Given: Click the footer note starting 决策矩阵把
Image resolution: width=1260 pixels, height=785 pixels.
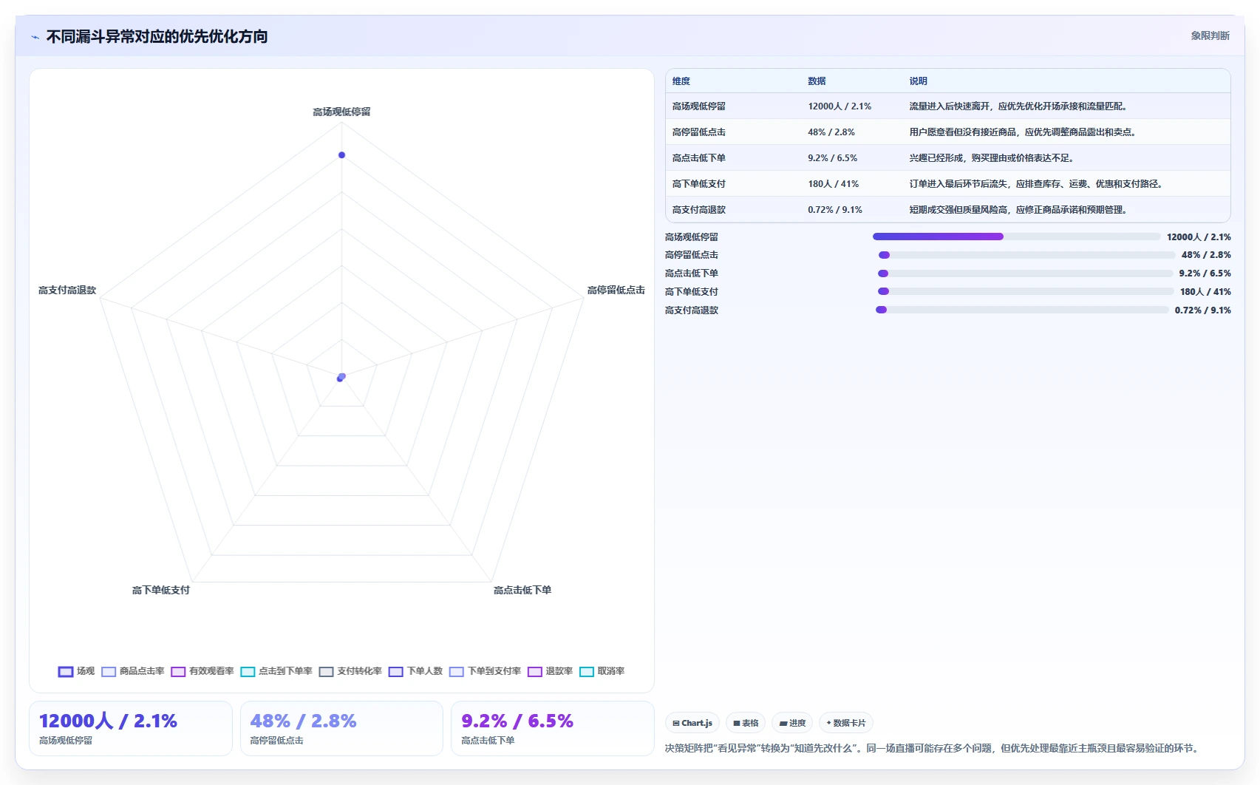Looking at the screenshot, I should click(x=933, y=748).
